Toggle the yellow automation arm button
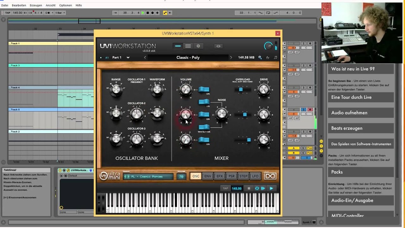The height and width of the screenshot is (228, 405). (x=165, y=13)
